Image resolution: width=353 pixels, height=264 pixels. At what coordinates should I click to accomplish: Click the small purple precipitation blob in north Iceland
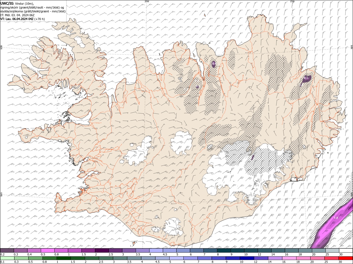coord(214,64)
